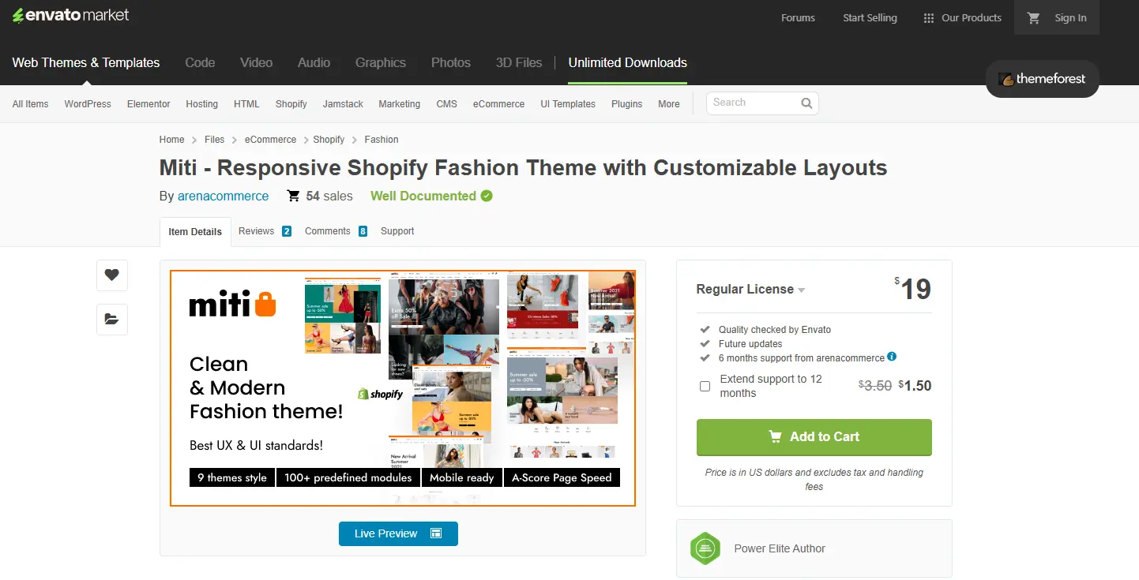Open the Shopify category in subnav
1139x580 pixels.
(x=291, y=104)
